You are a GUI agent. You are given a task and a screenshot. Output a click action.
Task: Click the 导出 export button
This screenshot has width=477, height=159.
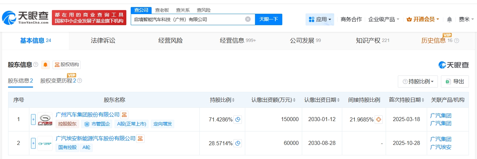pos(455,82)
